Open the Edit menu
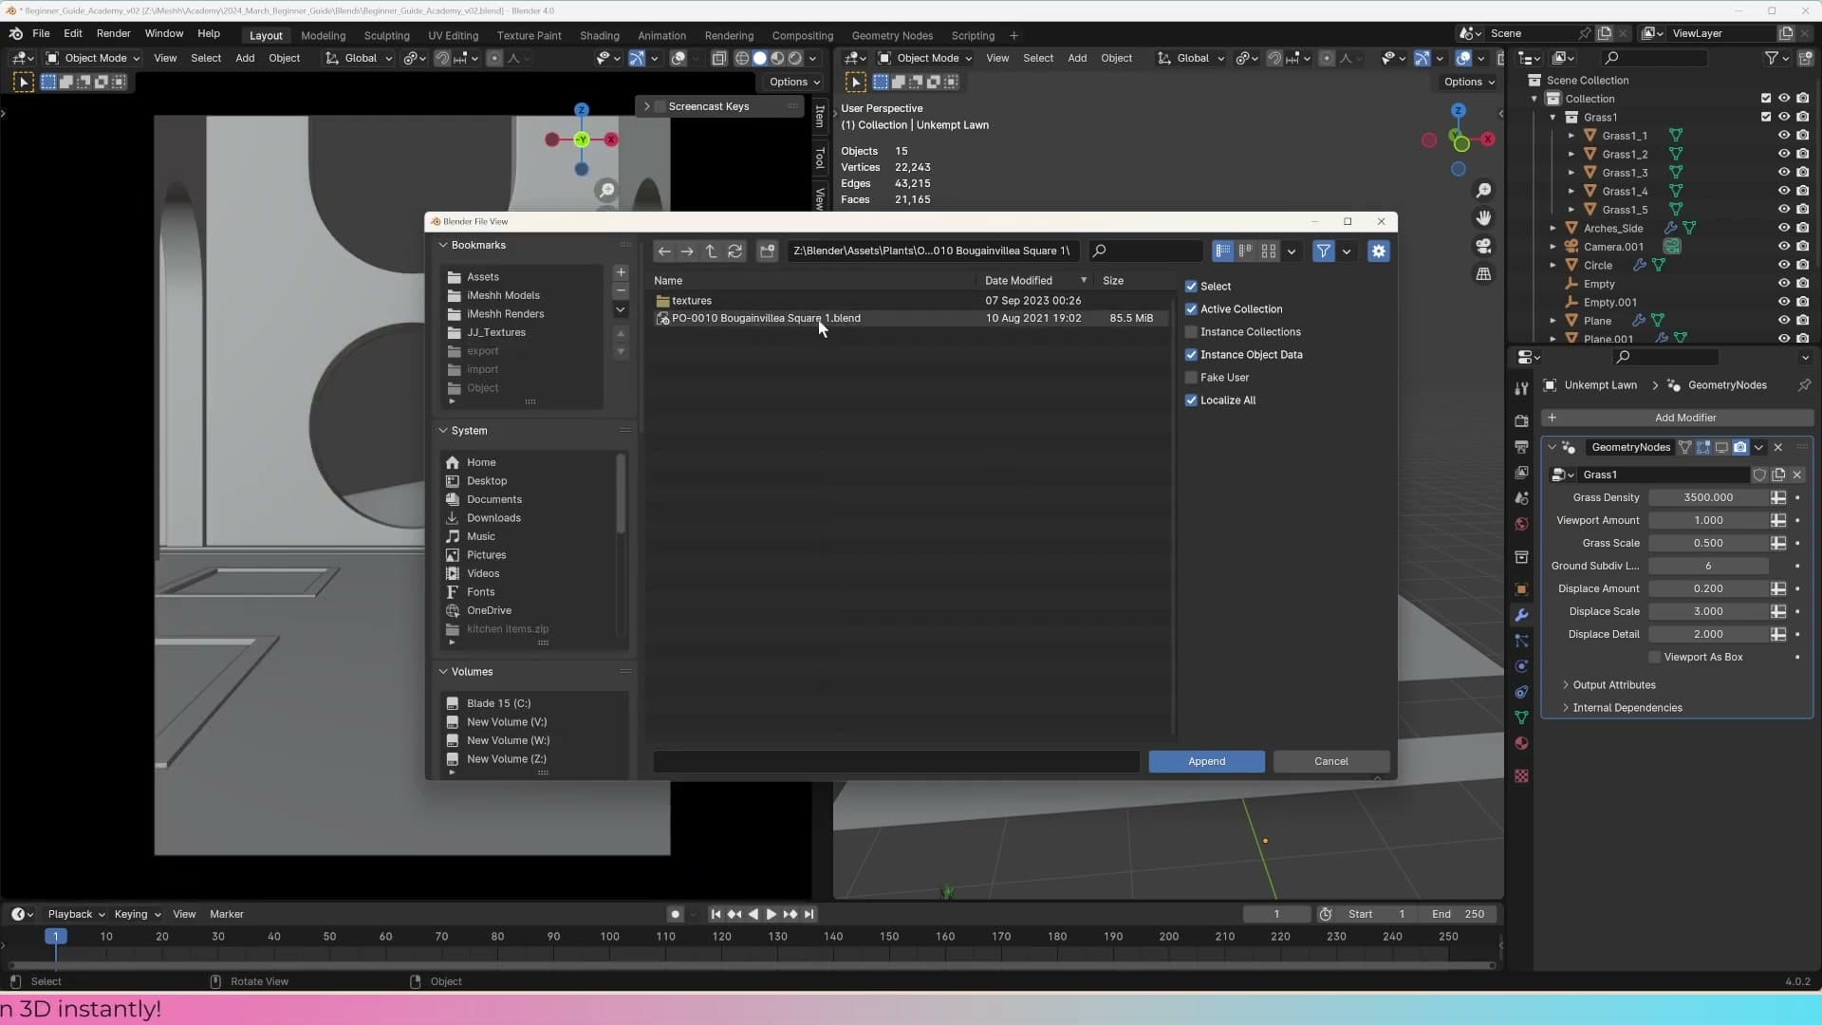 click(x=73, y=33)
